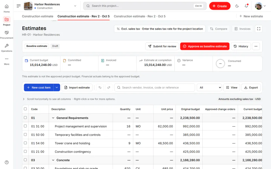Select 'Project management and supervision' row text
The image size is (271, 169).
(x=81, y=126)
